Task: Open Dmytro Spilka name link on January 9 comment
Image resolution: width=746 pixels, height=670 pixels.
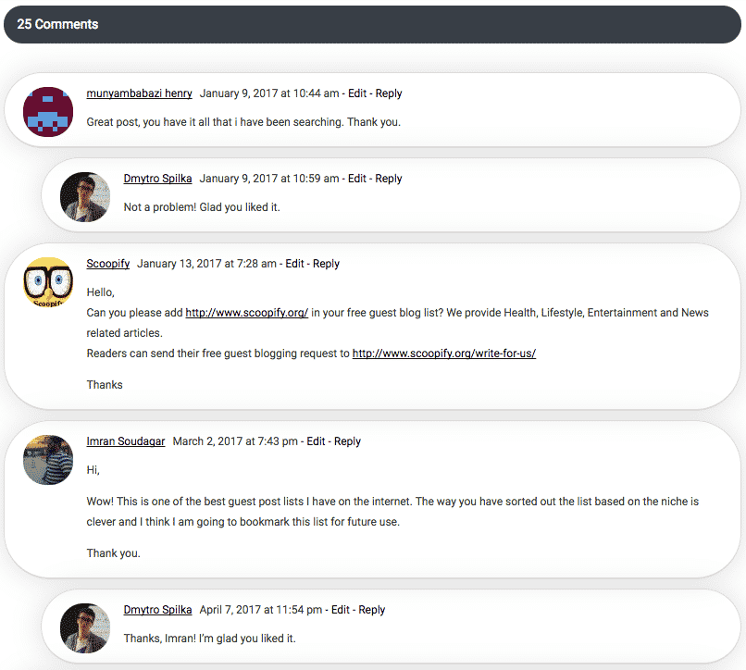Action: click(158, 179)
